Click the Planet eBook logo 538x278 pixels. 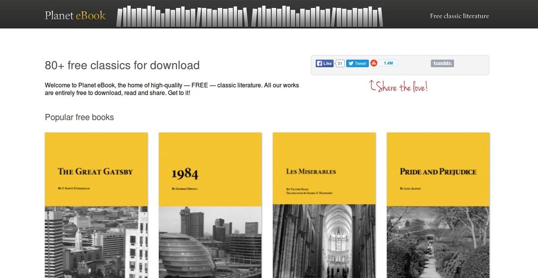point(75,15)
